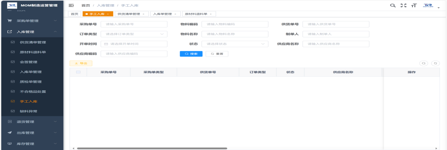Image resolution: width=447 pixels, height=150 pixels.
Task: Click the 导出 export button
Action: point(81,63)
